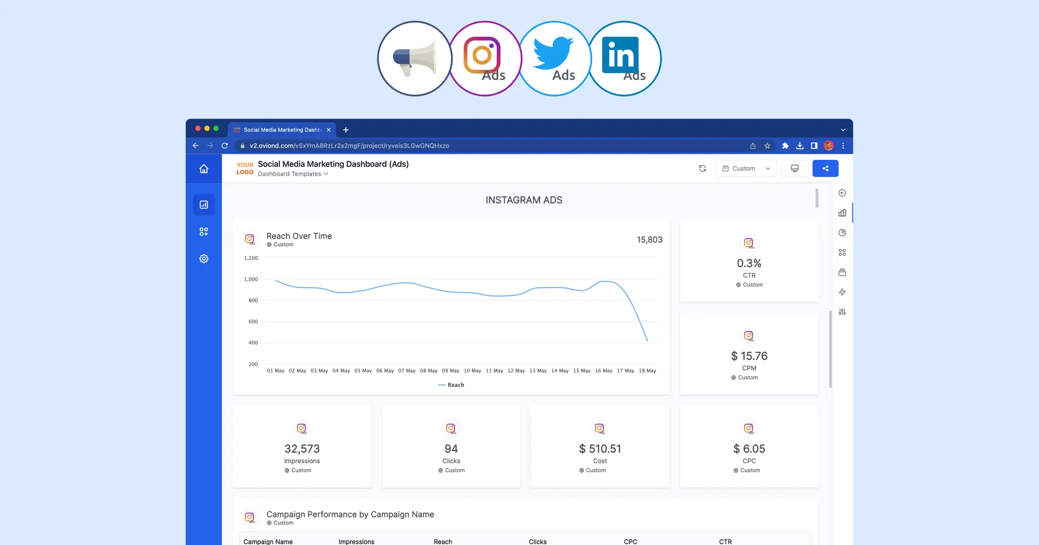
Task: Open the browser three-dot menu
Action: [843, 146]
